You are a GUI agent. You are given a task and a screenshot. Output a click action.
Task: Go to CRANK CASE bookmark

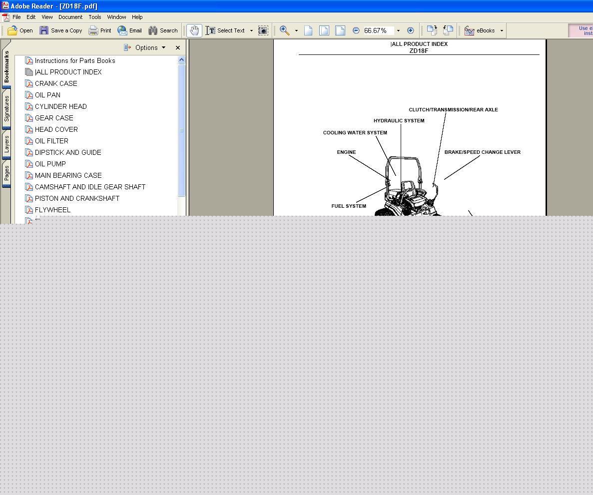(x=51, y=83)
